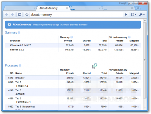Image resolution: width=151 pixels, height=114 pixels.
Task: Open the new tab plus button
Action: (x=138, y=8)
